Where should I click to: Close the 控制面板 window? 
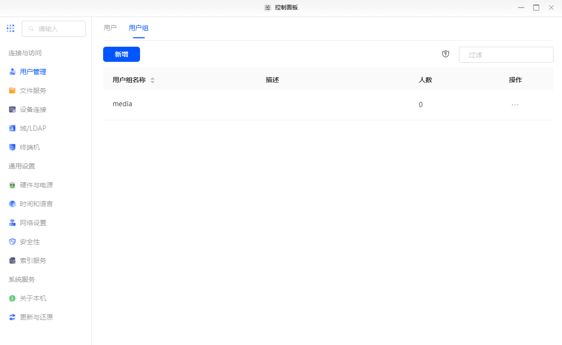[x=551, y=8]
